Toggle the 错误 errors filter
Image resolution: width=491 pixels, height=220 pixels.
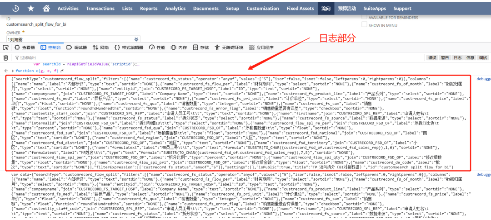[x=432, y=57]
